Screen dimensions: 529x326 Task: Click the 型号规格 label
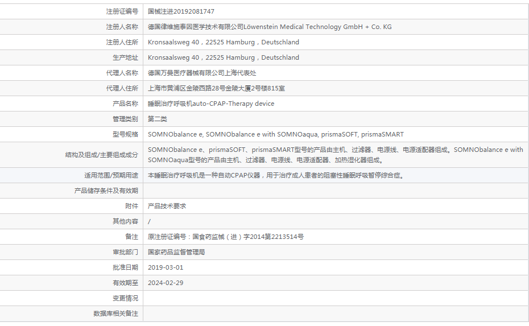tap(125, 134)
